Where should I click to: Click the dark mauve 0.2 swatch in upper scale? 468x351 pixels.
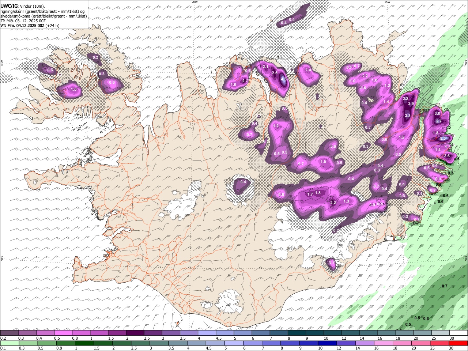[x=9, y=333]
